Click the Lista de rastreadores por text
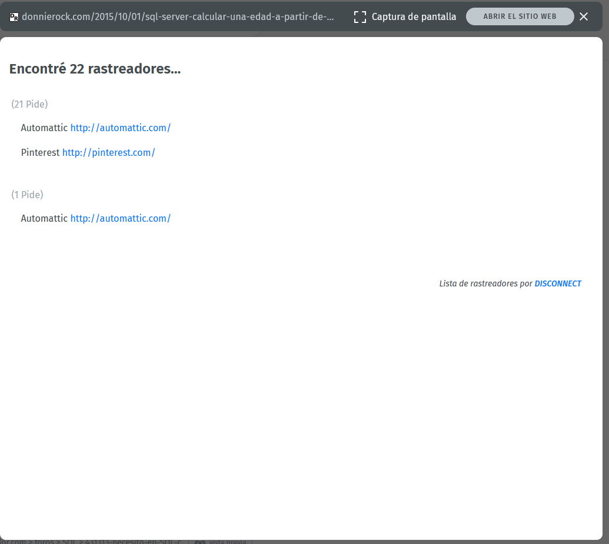Screen dimensions: 609x544 point(485,283)
